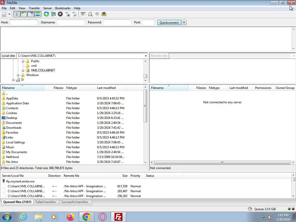This screenshot has width=296, height=222.
Task: Open directory listing filters icon
Action: pos(83,14)
